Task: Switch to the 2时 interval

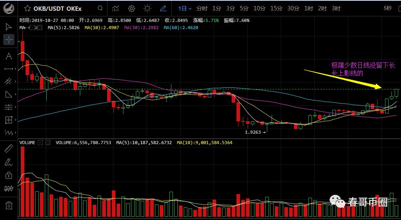Action: click(322, 8)
